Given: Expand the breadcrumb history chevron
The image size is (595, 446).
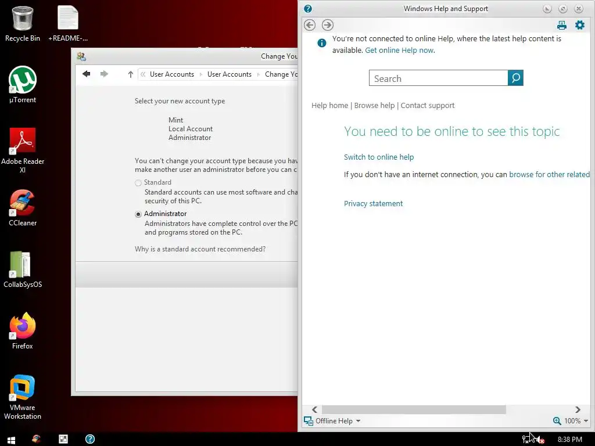Looking at the screenshot, I should [143, 74].
